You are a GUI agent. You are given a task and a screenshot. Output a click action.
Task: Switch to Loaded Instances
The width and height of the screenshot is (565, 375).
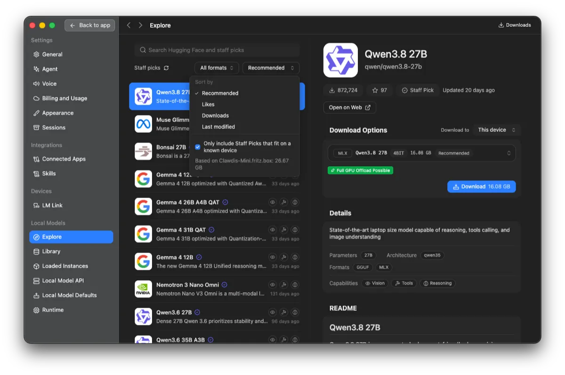coord(71,266)
